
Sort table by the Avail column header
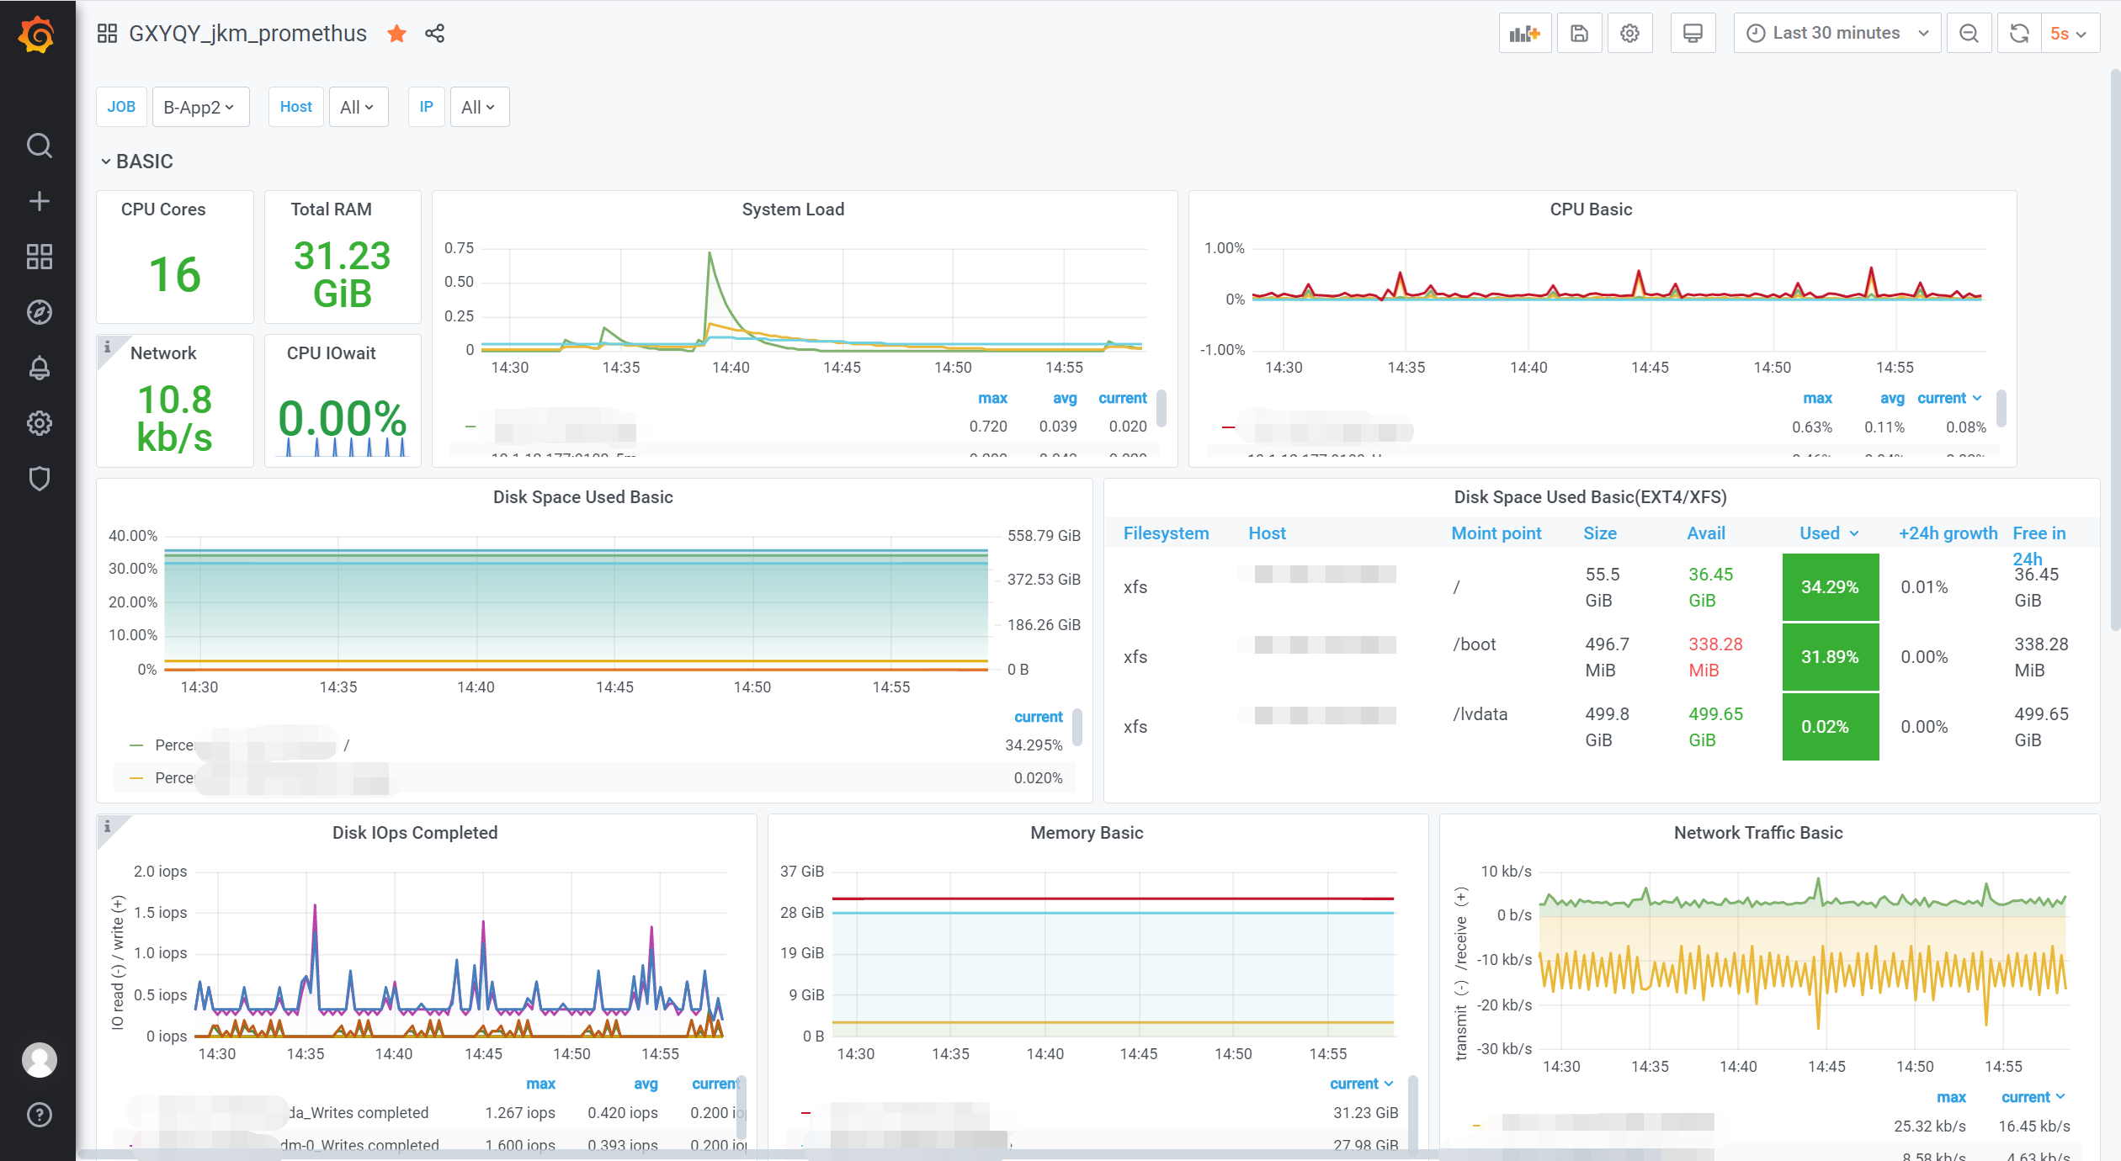1705,533
